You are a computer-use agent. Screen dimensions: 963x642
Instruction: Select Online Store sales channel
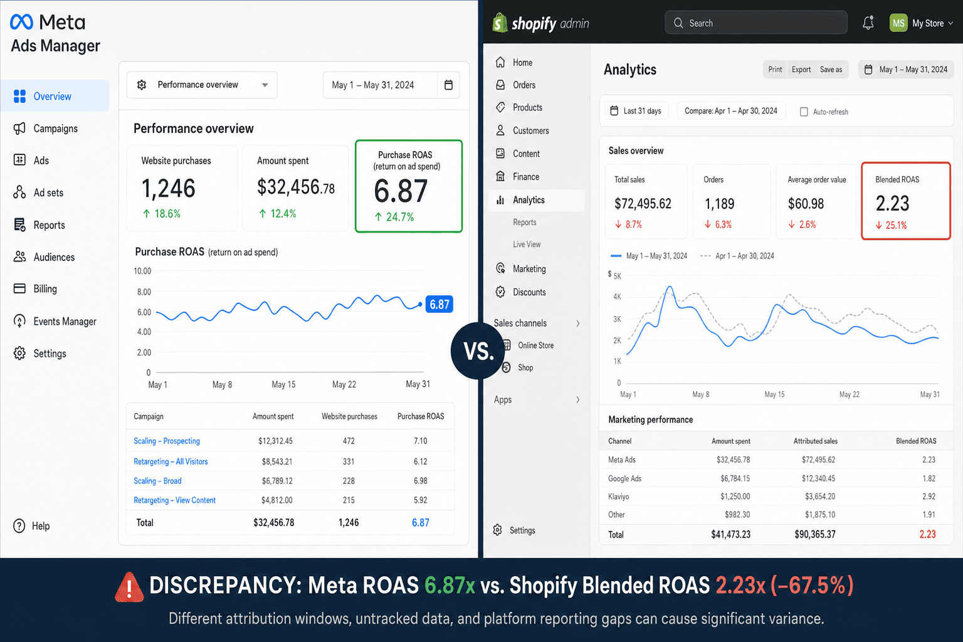pyautogui.click(x=536, y=345)
